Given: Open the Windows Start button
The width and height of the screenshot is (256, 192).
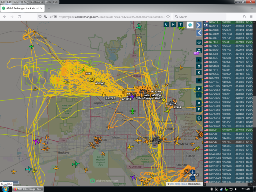Looking at the screenshot, I should coord(5,189).
